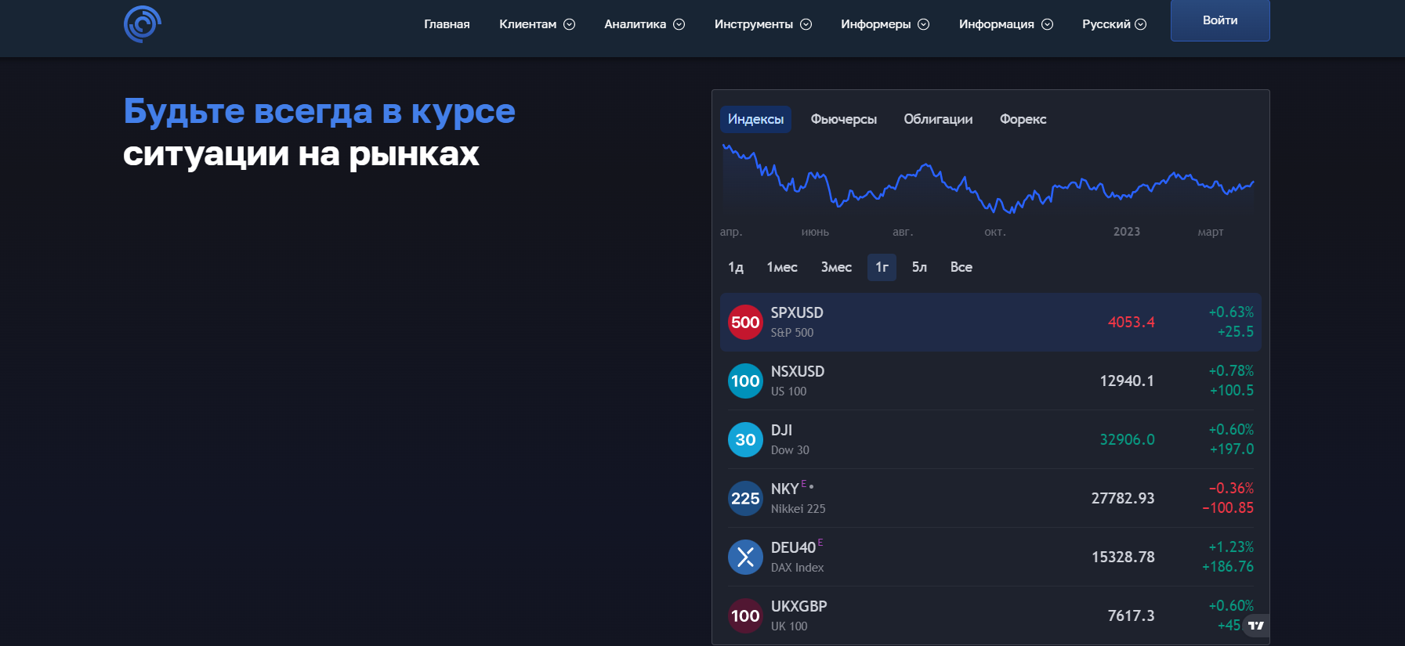
Task: Expand the Клиентам dropdown menu
Action: (x=537, y=24)
